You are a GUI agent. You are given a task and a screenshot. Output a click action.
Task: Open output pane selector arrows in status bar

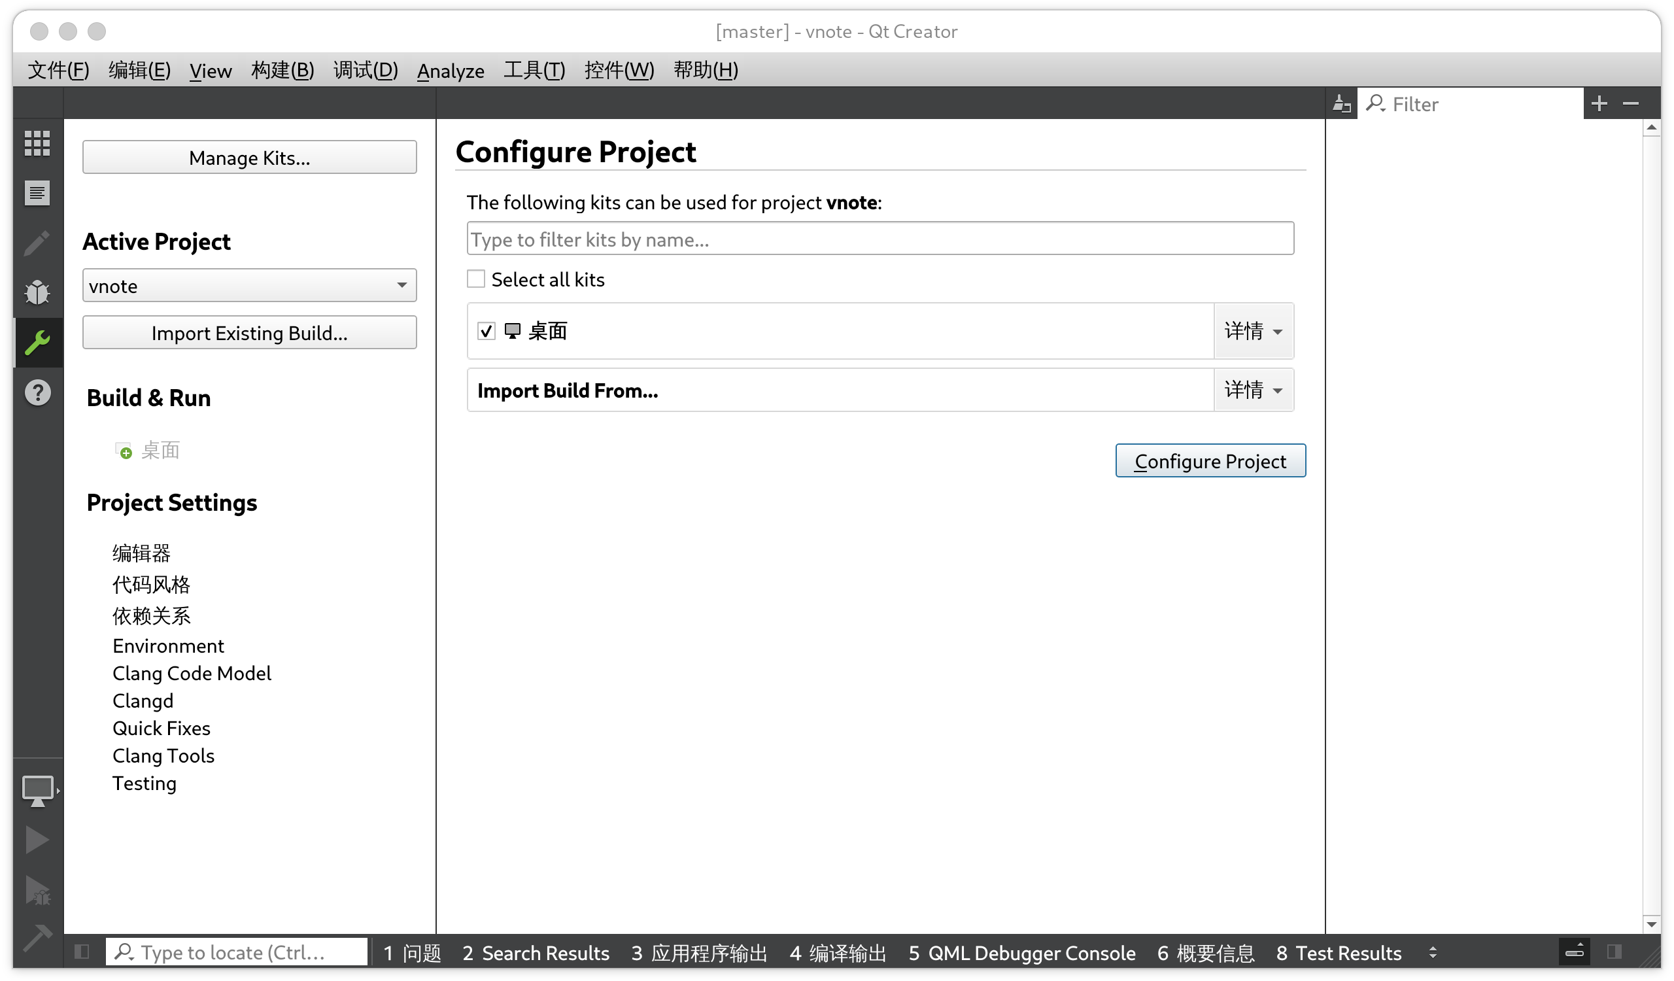[1432, 952]
